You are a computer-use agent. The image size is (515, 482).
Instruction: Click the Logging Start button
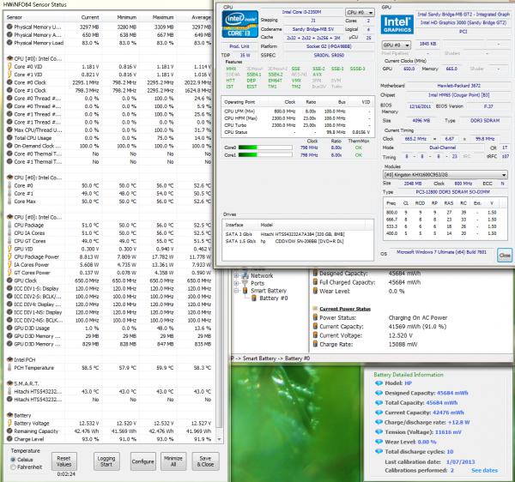tap(106, 461)
